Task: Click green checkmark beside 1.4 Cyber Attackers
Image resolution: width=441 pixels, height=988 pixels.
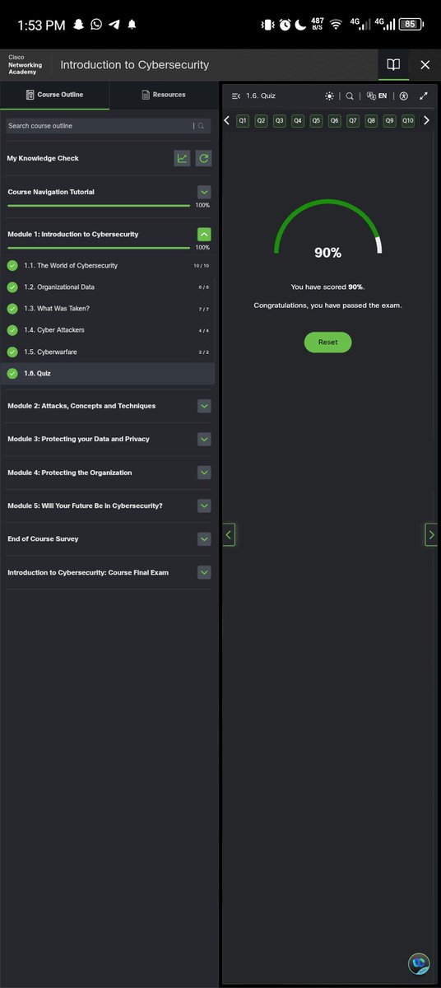Action: [x=12, y=330]
